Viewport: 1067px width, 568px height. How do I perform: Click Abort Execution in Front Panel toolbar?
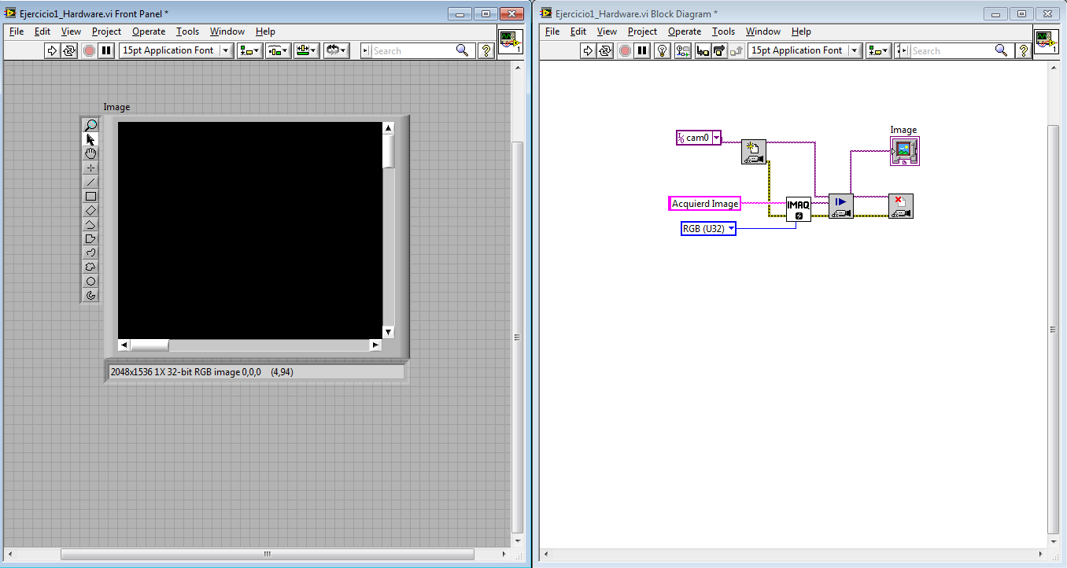point(89,50)
